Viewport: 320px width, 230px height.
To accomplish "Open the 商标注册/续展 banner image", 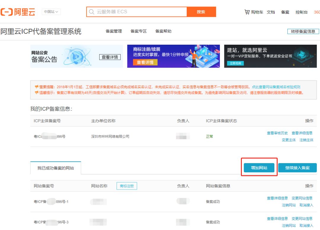I will pos(173,56).
